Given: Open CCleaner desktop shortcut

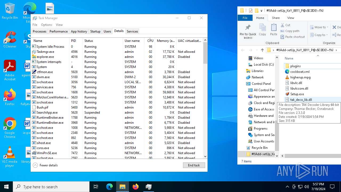Looking at the screenshot, I should pos(10,40).
